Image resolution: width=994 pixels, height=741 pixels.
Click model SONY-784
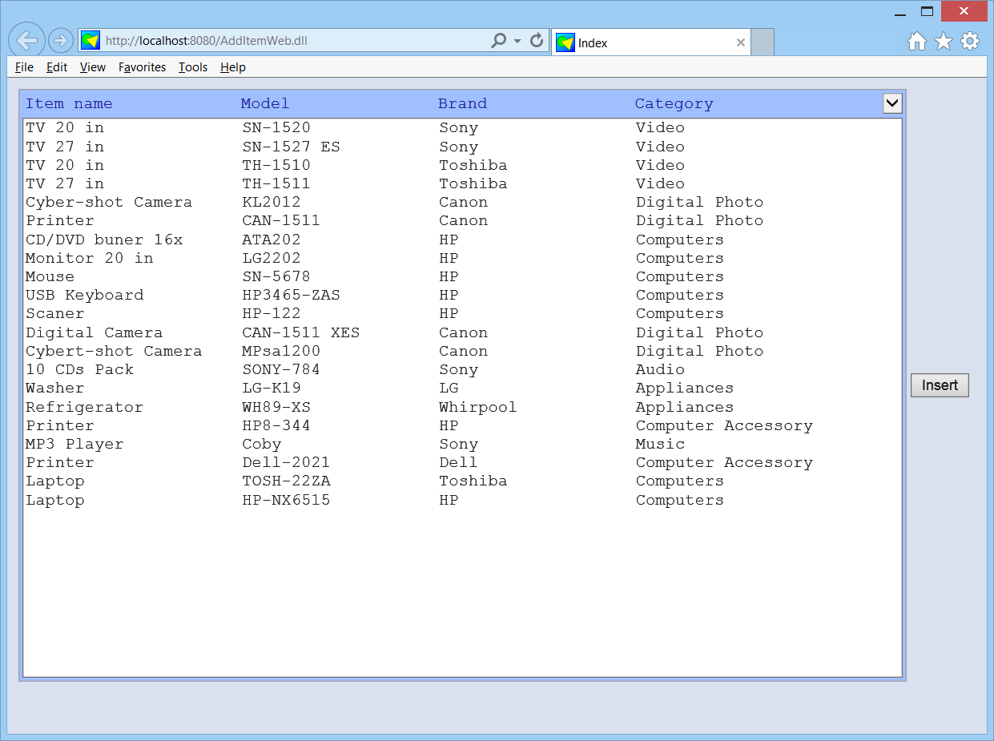click(x=281, y=369)
